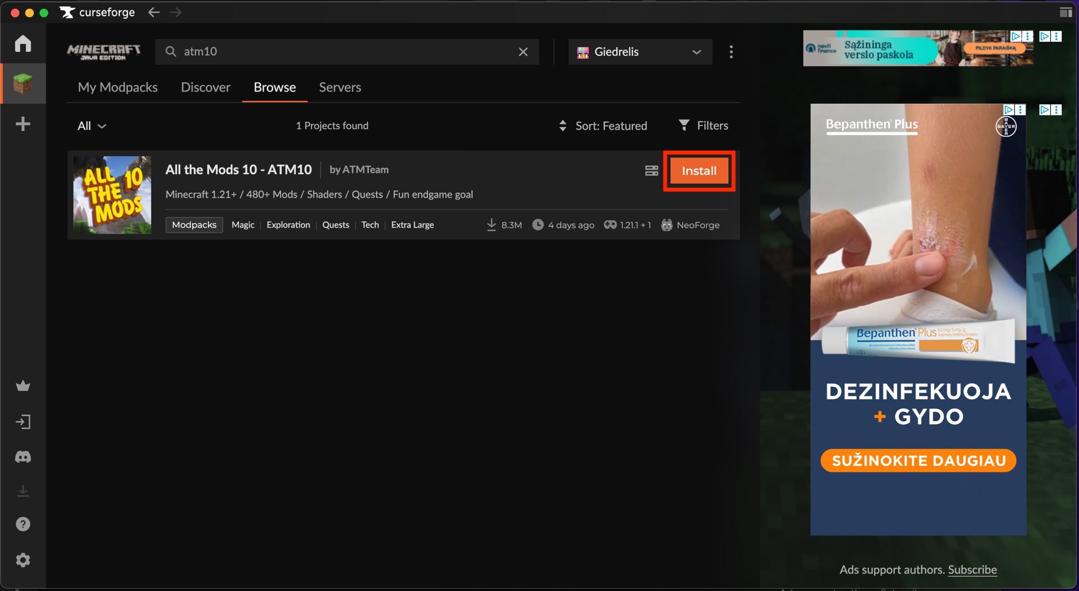Select the Minecraft grass block icon
Viewport: 1079px width, 591px height.
coord(23,83)
